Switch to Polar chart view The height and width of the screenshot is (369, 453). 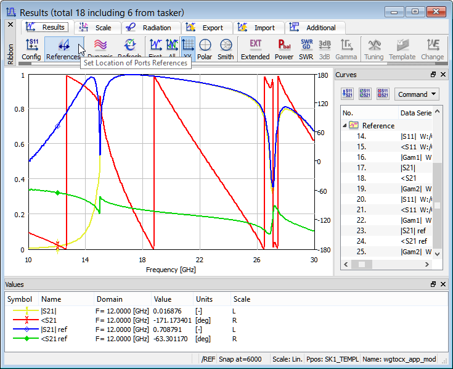[205, 49]
